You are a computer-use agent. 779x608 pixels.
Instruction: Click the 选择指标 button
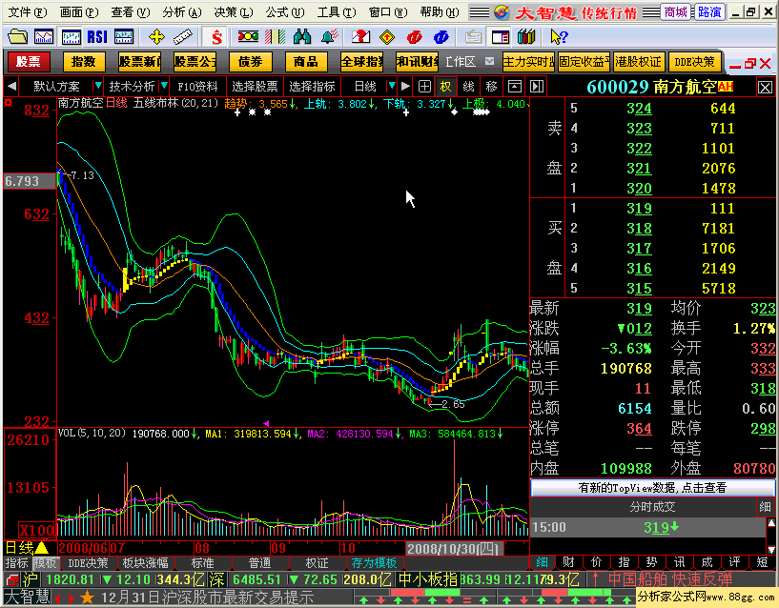[313, 87]
